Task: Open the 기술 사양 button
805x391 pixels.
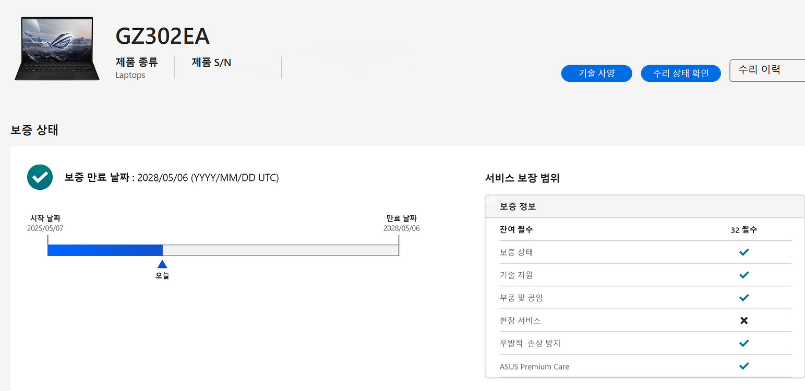Action: click(596, 74)
